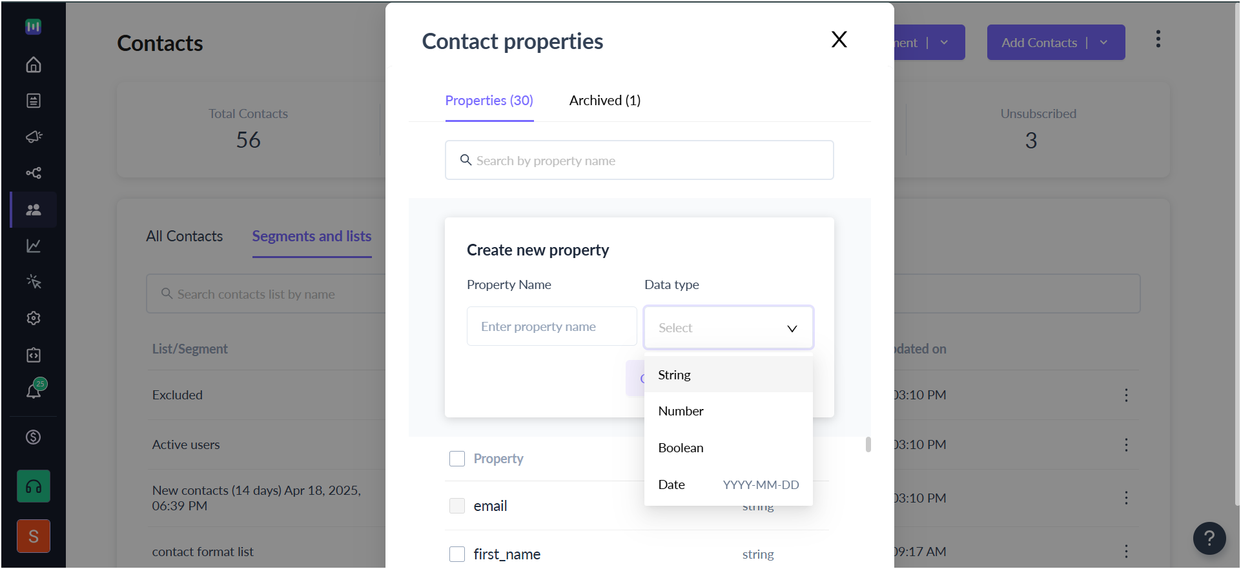
Task: Pick the Date YYYY-MM-DD option
Action: point(728,484)
